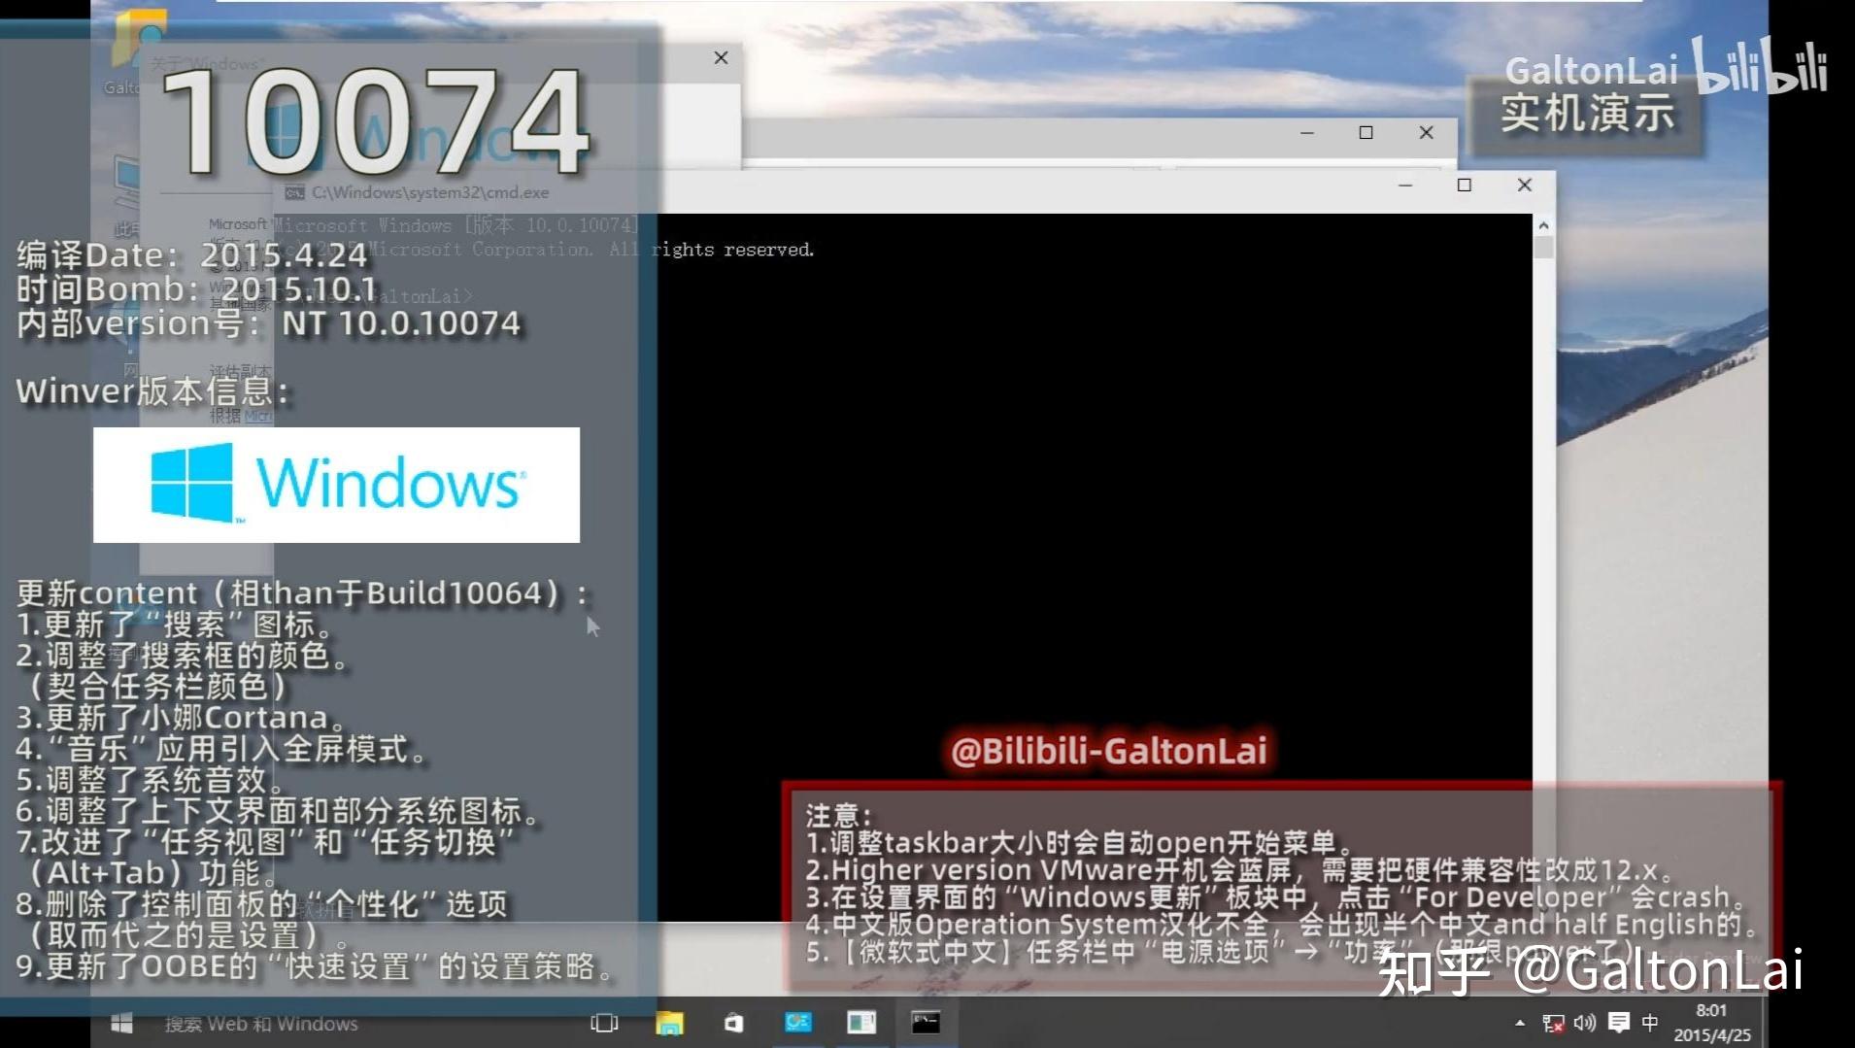Screen dimensions: 1855x1048
Task: Close the About Windows dialog
Action: tap(721, 58)
